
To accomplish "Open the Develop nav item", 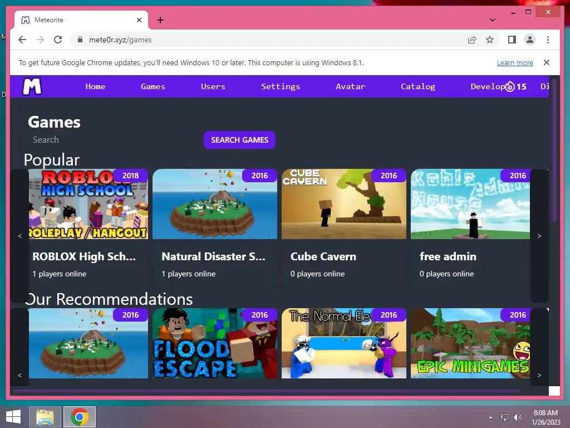I will [x=487, y=86].
